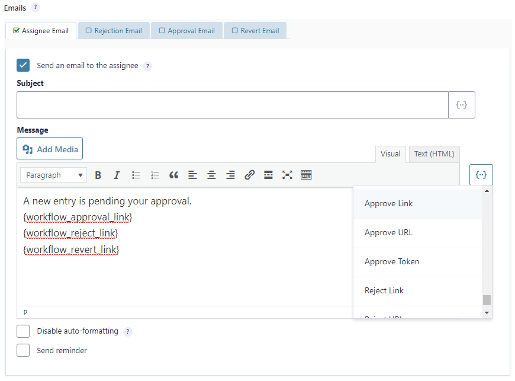The image size is (515, 381).
Task: Select Approve URL from merge tag list
Action: [x=388, y=233]
